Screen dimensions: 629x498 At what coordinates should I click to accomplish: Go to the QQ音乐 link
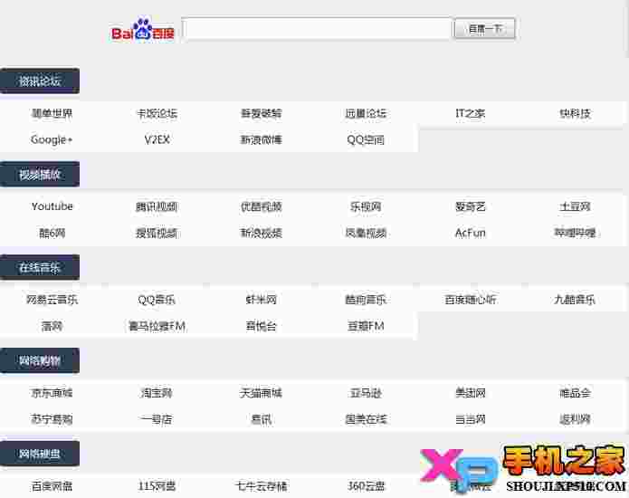[x=157, y=300]
